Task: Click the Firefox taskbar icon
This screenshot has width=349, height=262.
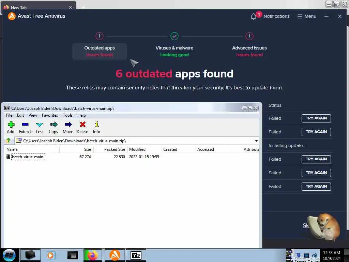Action: point(93,255)
